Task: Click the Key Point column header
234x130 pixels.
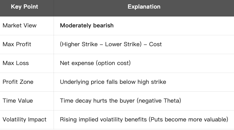Action: (x=24, y=7)
